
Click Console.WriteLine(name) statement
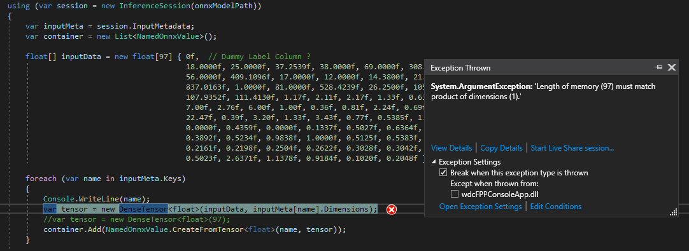96,199
